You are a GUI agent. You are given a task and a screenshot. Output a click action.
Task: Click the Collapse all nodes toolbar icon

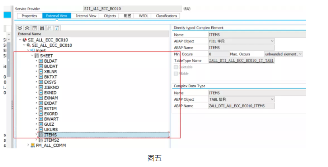(27, 28)
